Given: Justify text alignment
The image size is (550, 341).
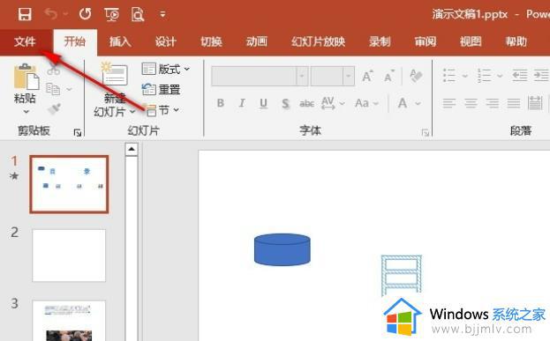Looking at the screenshot, I should click(x=514, y=103).
